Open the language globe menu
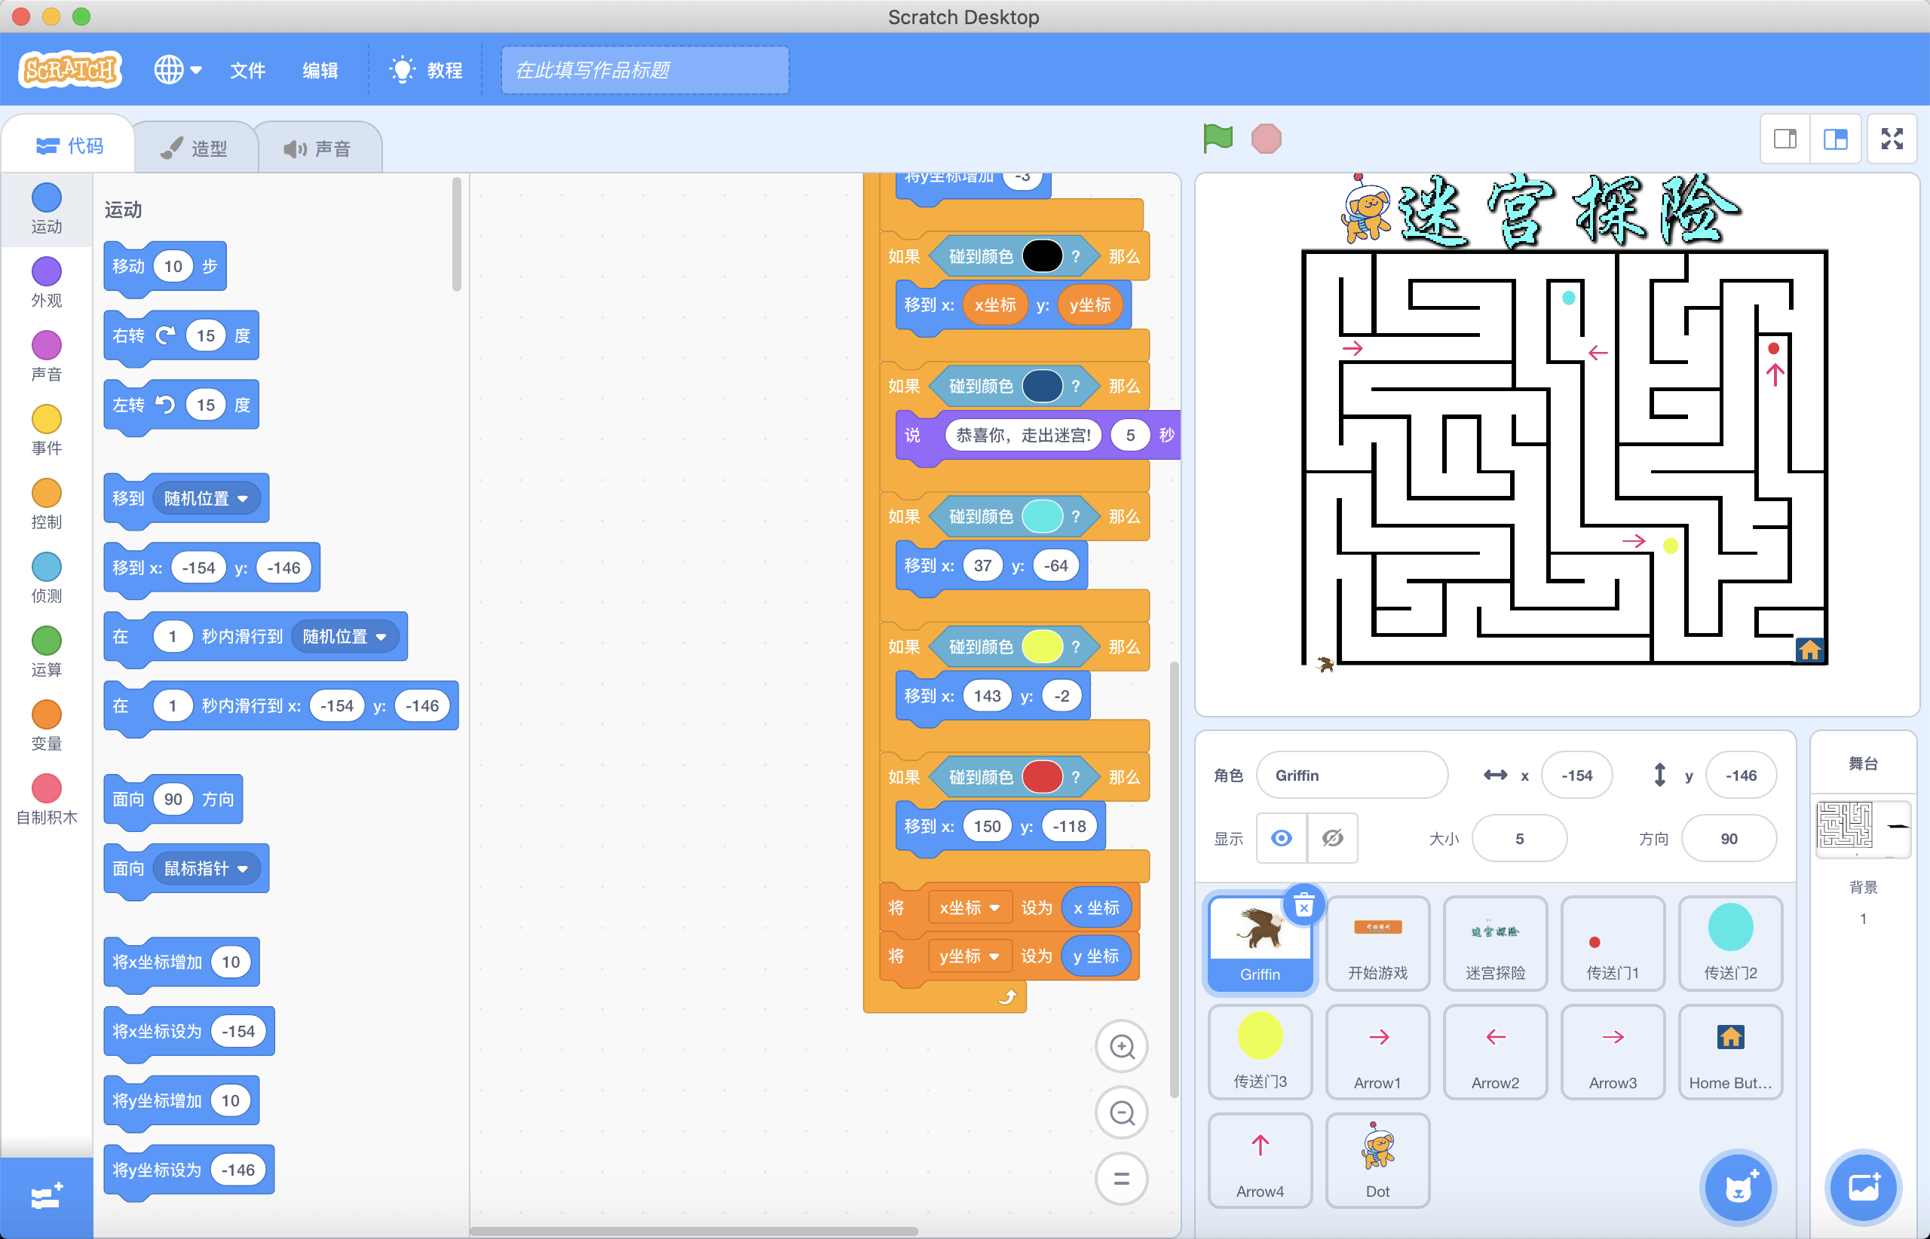 (x=178, y=70)
